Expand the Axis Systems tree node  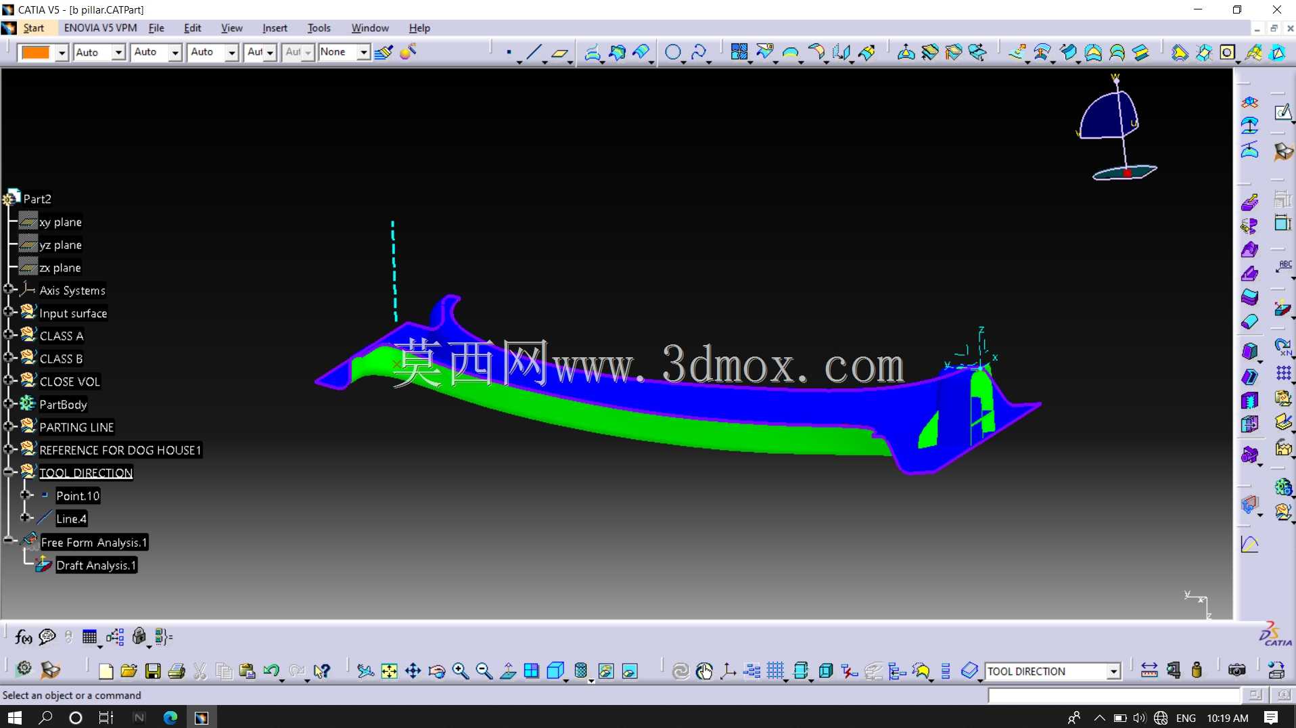[x=8, y=290]
